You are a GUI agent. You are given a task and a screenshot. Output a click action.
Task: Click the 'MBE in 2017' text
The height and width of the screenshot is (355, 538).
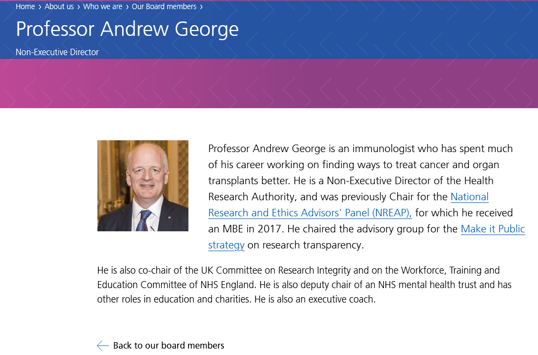[246, 229]
